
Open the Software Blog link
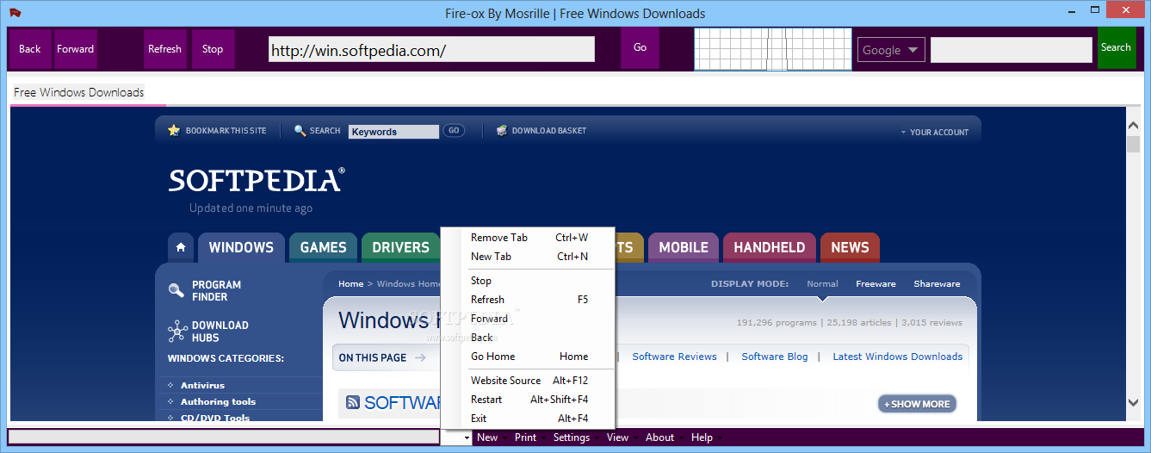tap(775, 357)
